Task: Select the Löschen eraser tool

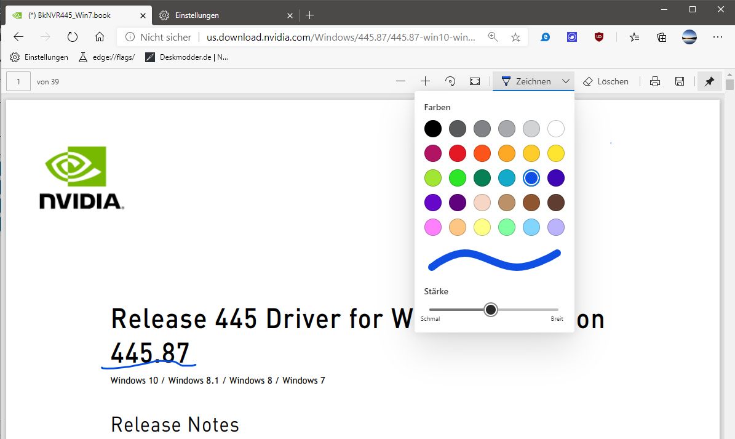Action: pos(606,81)
